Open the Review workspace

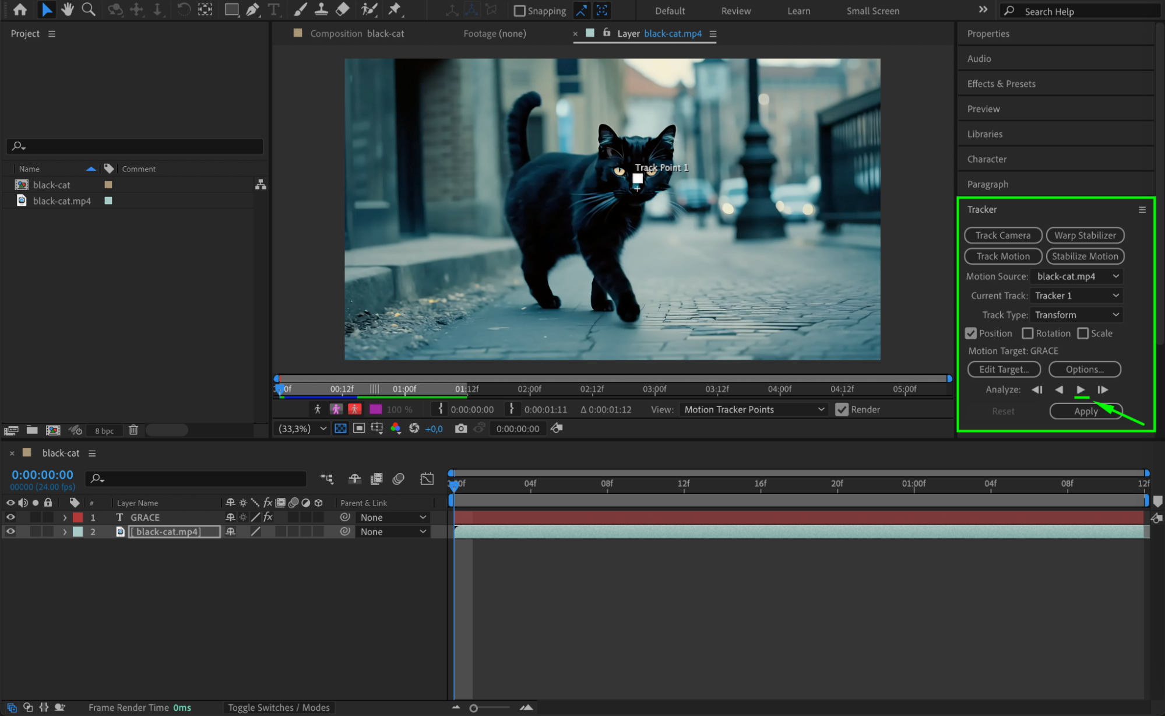pos(735,10)
